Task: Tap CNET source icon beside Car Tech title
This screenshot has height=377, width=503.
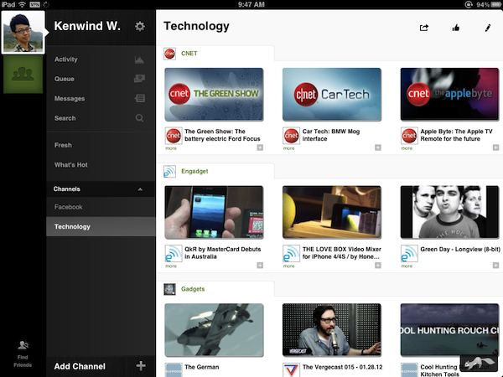Action: [x=291, y=136]
